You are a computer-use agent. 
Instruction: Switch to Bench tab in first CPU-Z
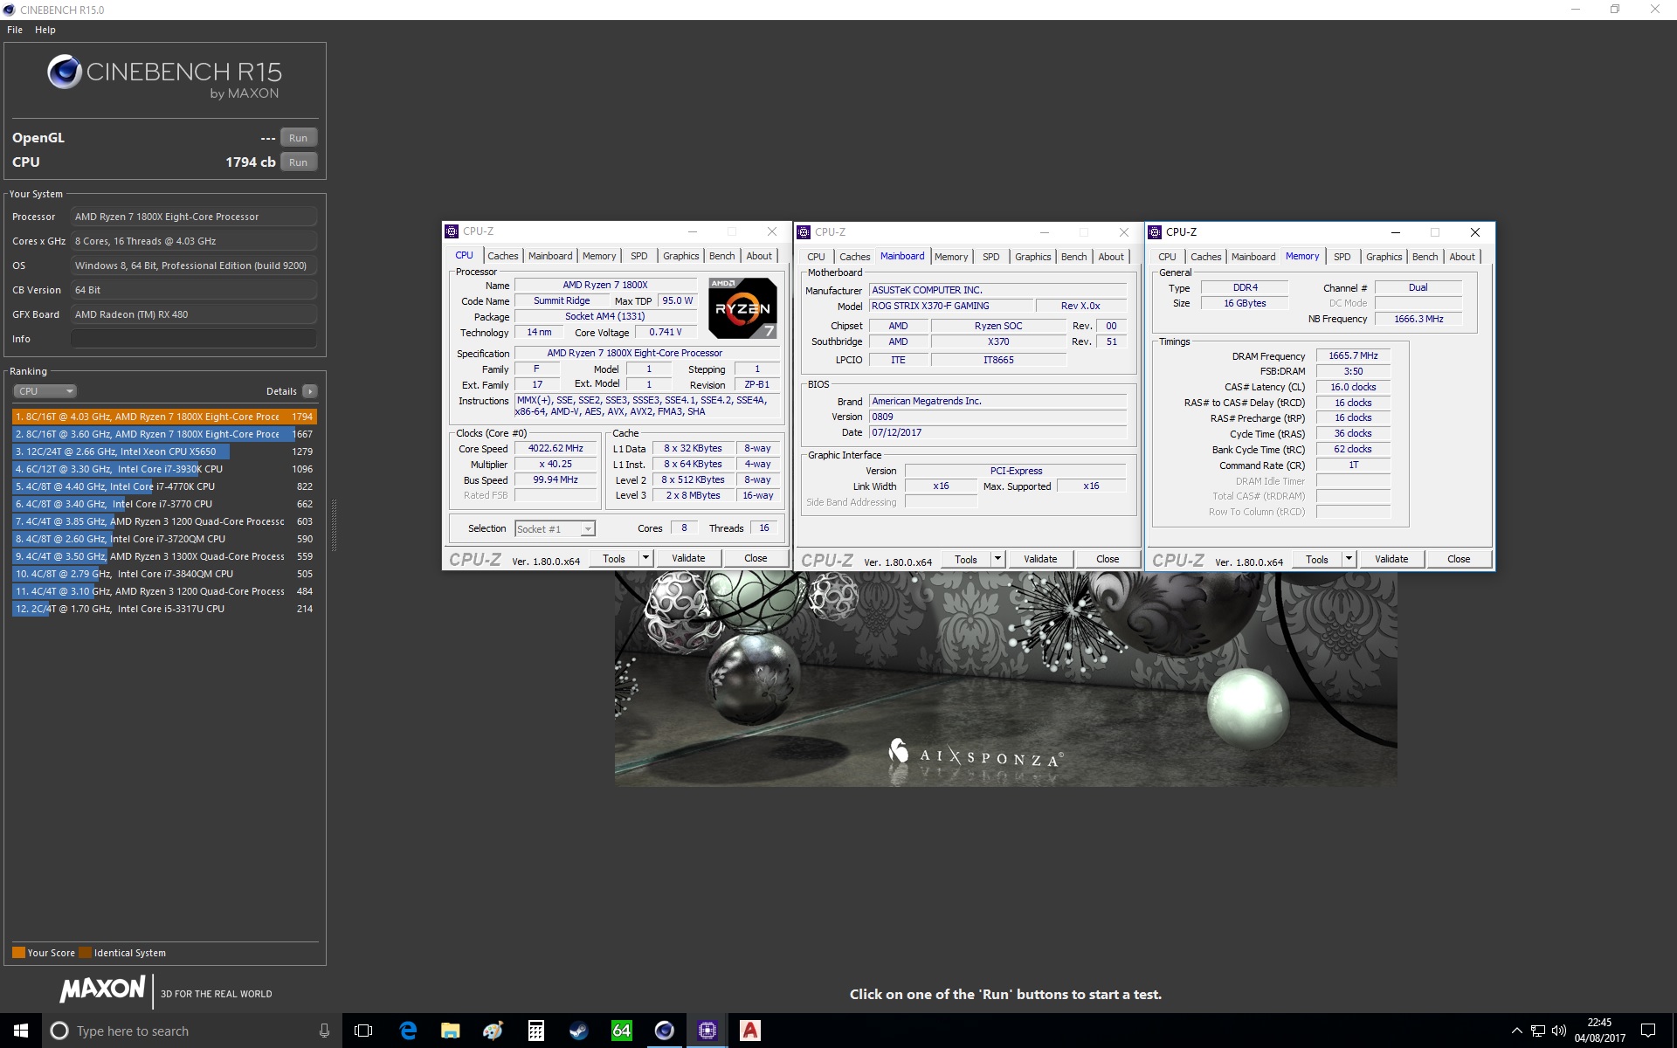(x=721, y=256)
